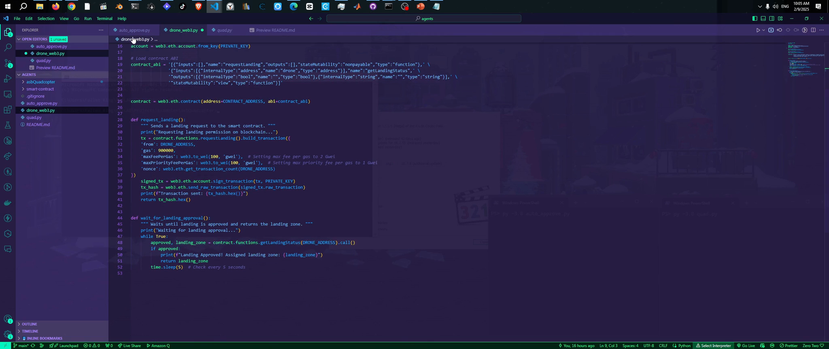Click the Git Graph circular icon in editor toolbar
The image size is (829, 349).
[805, 30]
